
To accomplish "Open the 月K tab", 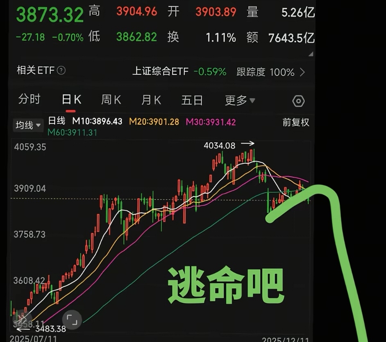I will [151, 100].
